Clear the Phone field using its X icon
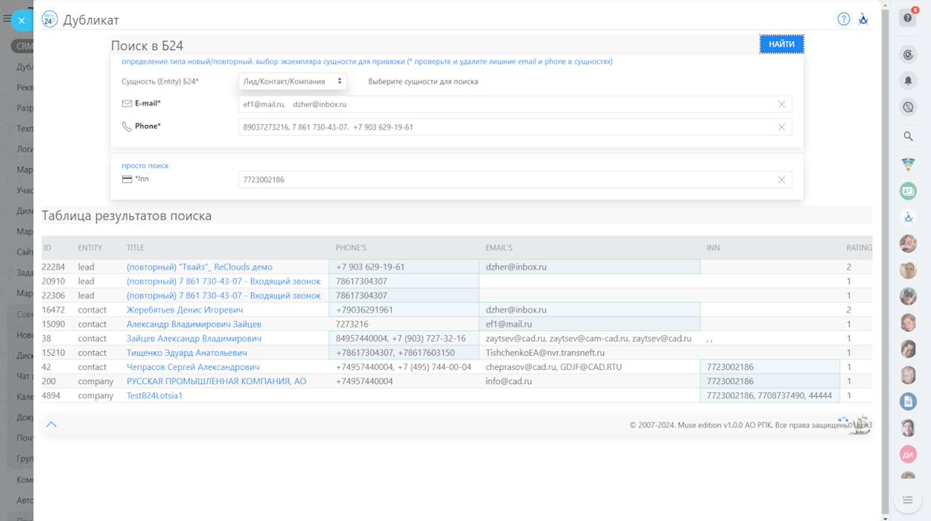The width and height of the screenshot is (931, 521). [781, 127]
